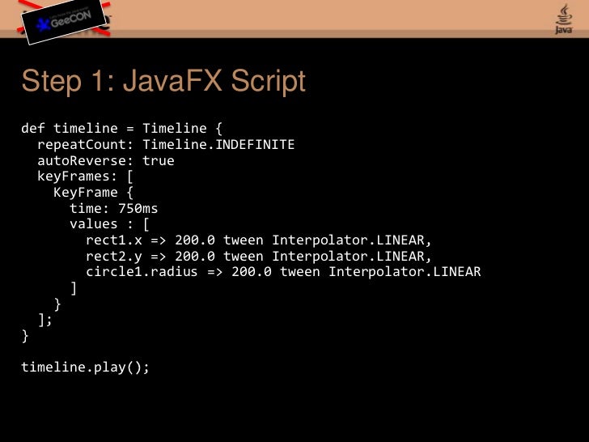Click the 'timeline.play();' statement
The width and height of the screenshot is (589, 442).
click(85, 368)
